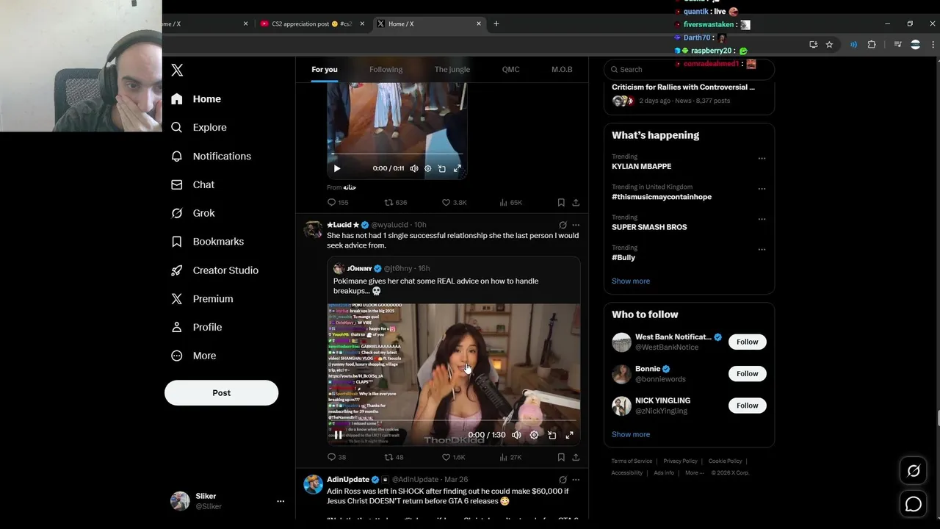This screenshot has height=529, width=940.
Task: Repost the post with 636 reposts
Action: [396, 202]
